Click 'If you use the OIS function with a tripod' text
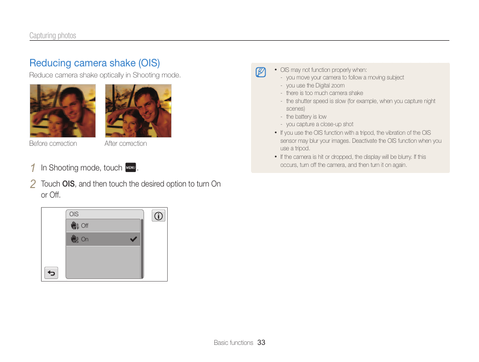The image size is (479, 362). coord(361,140)
